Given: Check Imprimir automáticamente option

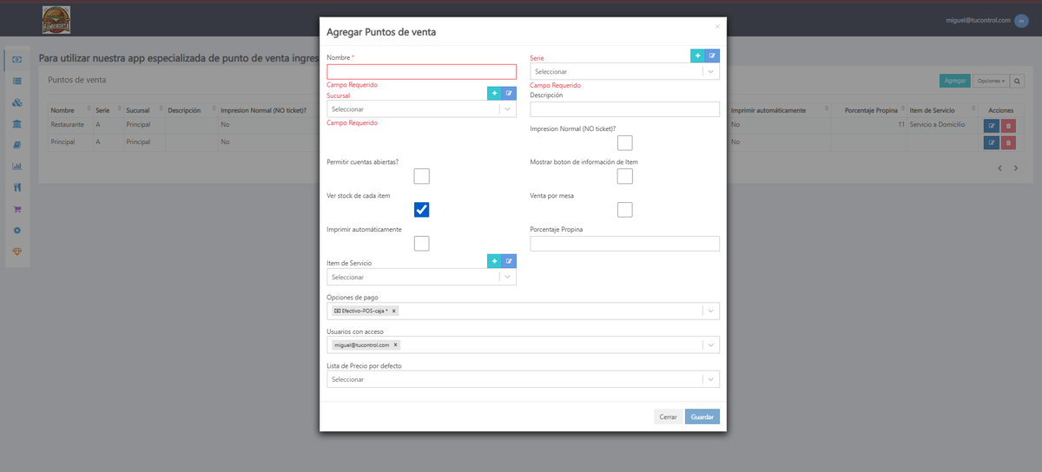Looking at the screenshot, I should (421, 243).
